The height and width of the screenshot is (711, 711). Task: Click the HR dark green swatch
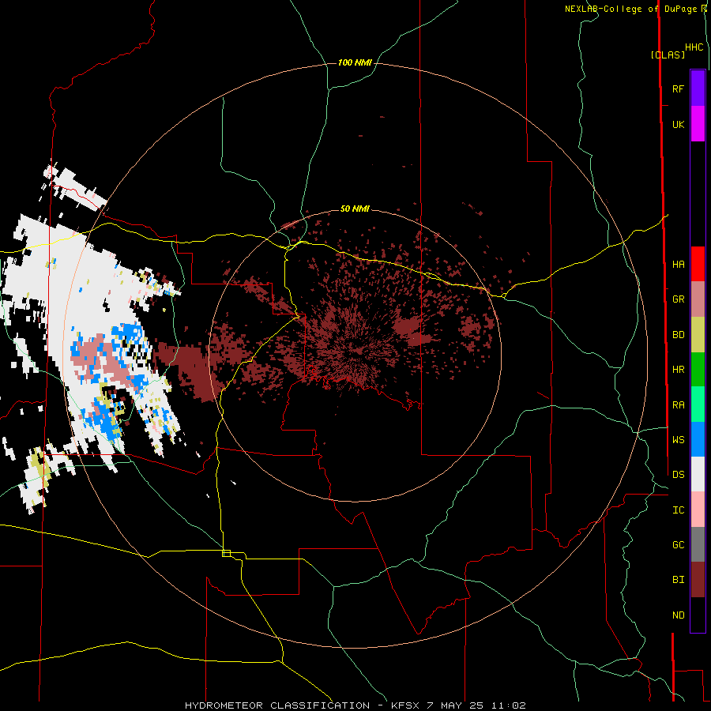[x=698, y=370]
